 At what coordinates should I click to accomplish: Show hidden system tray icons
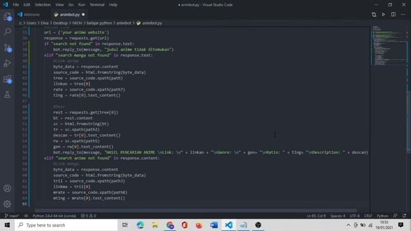348,225
